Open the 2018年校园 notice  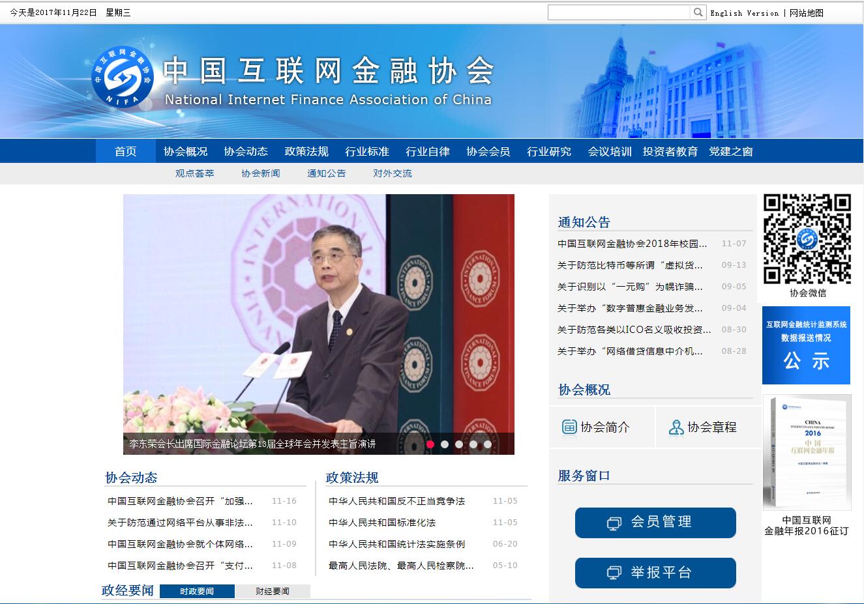633,244
